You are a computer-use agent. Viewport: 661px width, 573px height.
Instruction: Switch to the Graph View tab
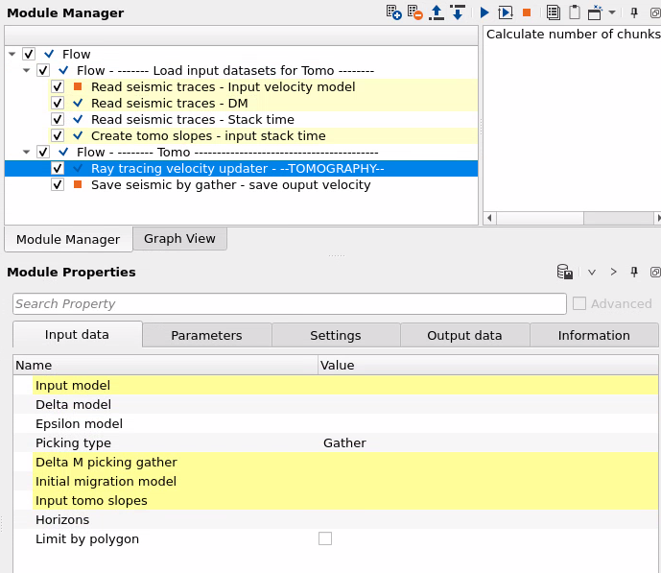[x=179, y=238]
